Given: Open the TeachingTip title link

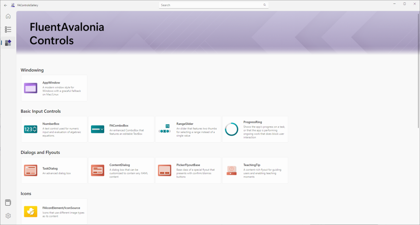Looking at the screenshot, I should pyautogui.click(x=252, y=165).
